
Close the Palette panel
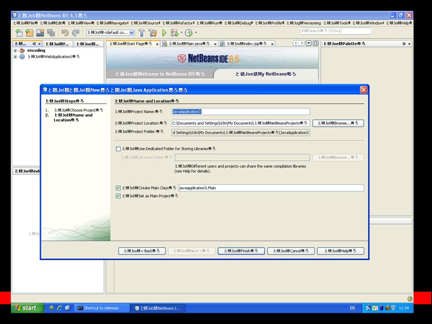tap(409, 44)
